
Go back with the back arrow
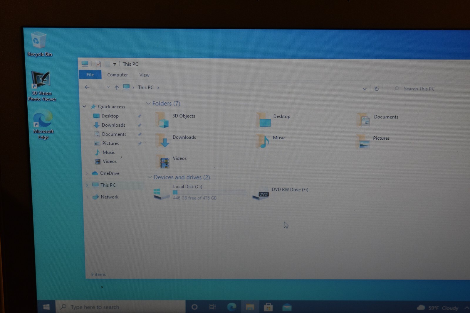click(x=87, y=87)
